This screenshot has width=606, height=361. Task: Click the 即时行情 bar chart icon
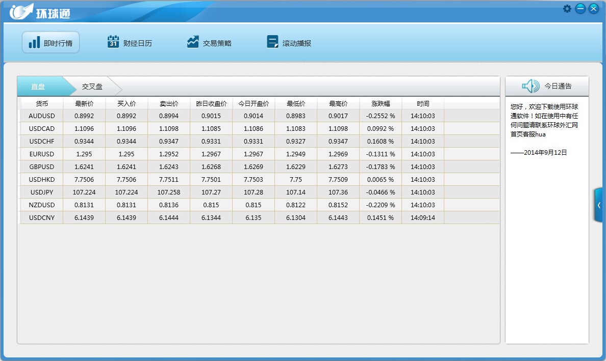[x=34, y=42]
